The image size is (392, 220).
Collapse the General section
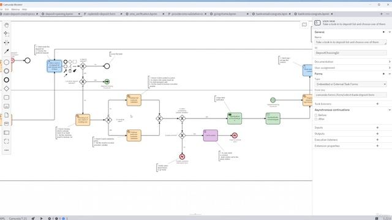[390, 32]
